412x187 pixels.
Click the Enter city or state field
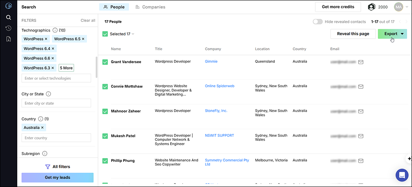coord(56,103)
